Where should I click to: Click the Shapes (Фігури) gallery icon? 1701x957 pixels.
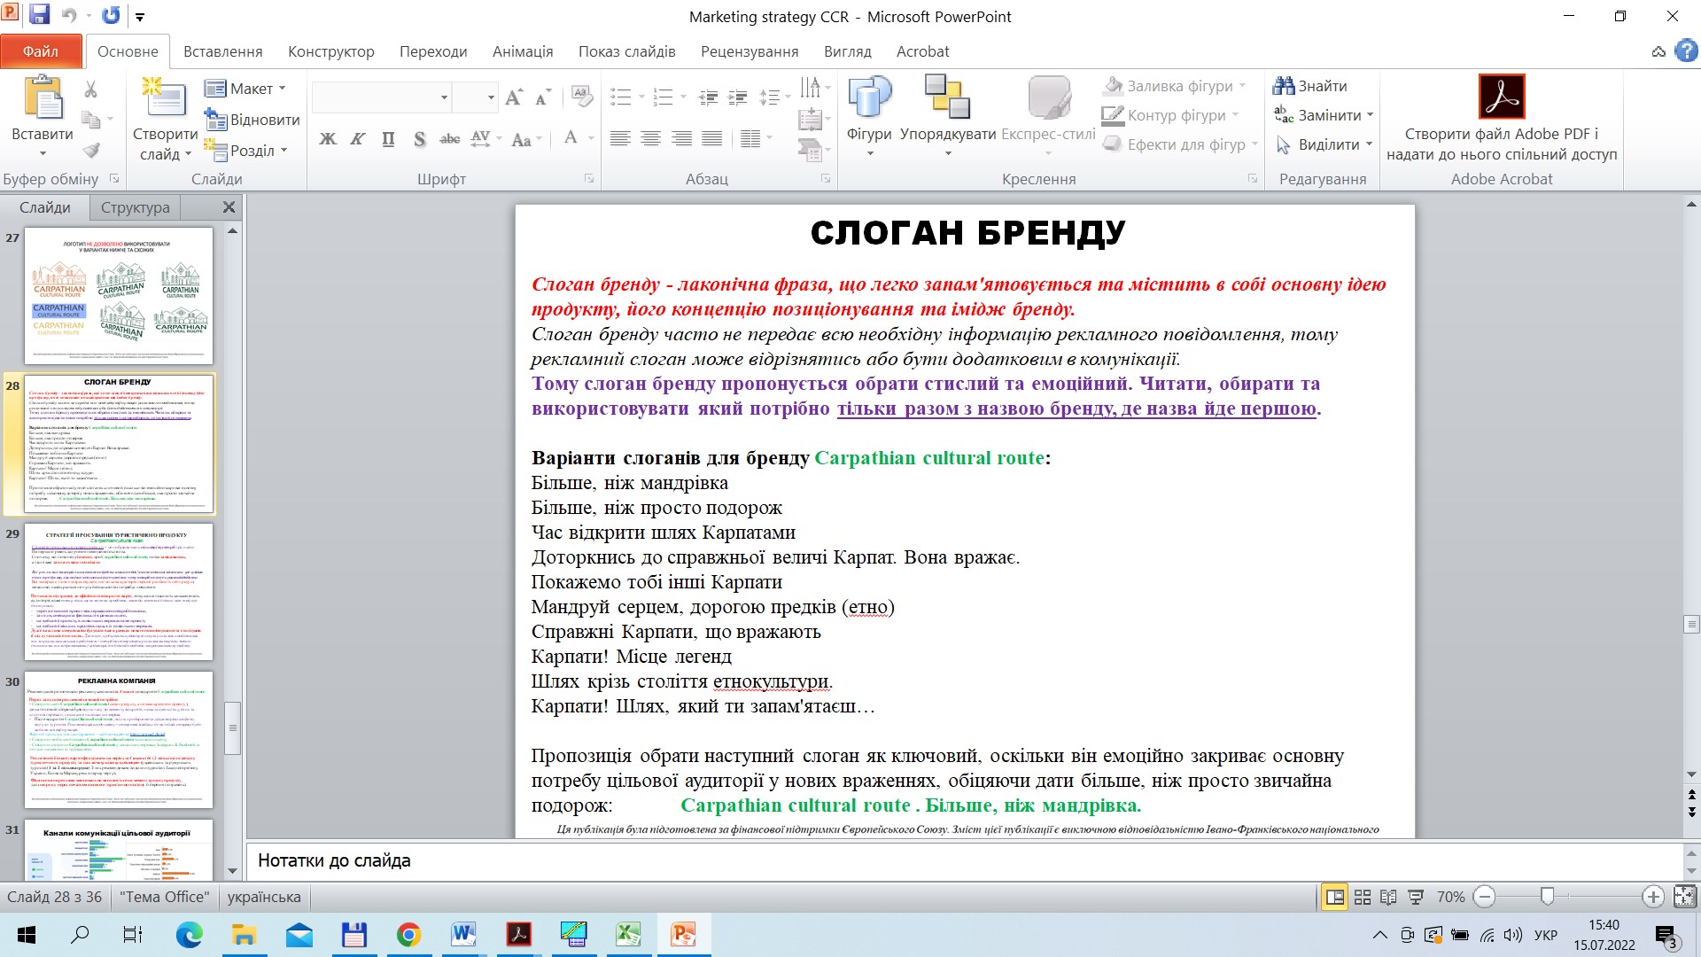[x=869, y=97]
